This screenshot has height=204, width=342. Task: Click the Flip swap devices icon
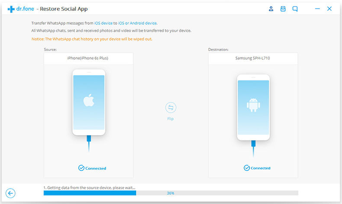[171, 108]
